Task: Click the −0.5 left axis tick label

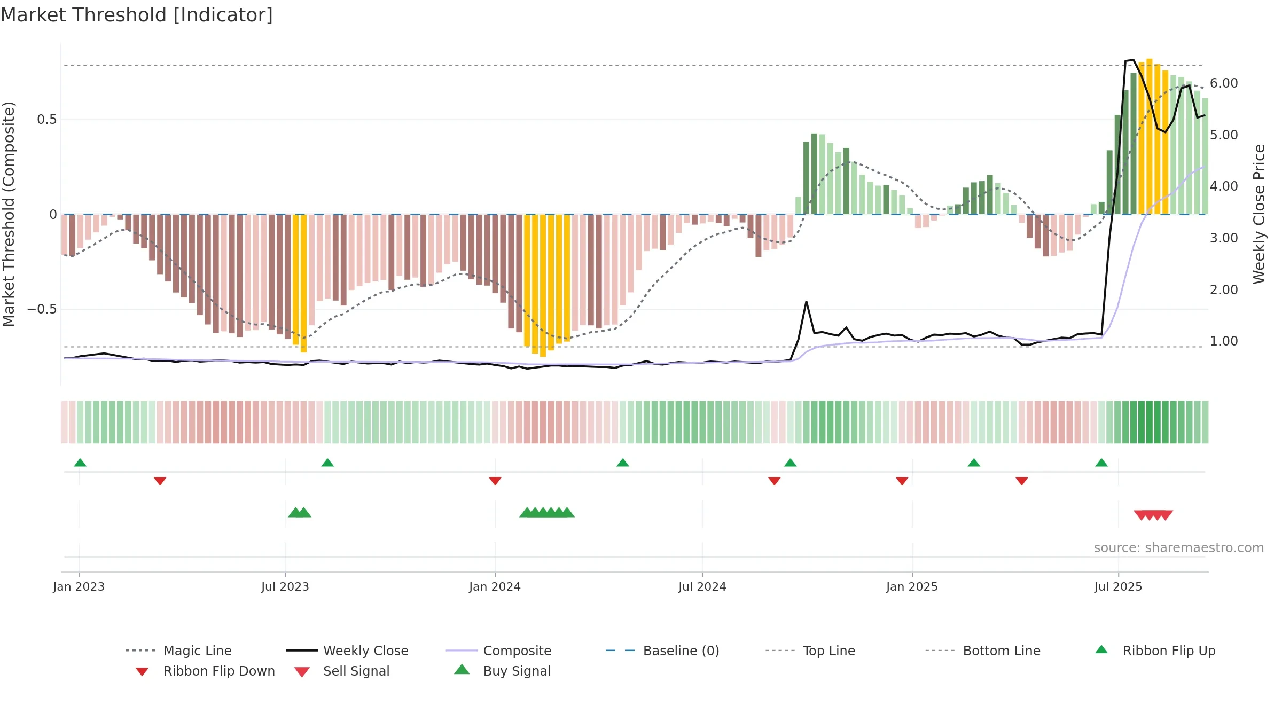Action: click(x=42, y=309)
